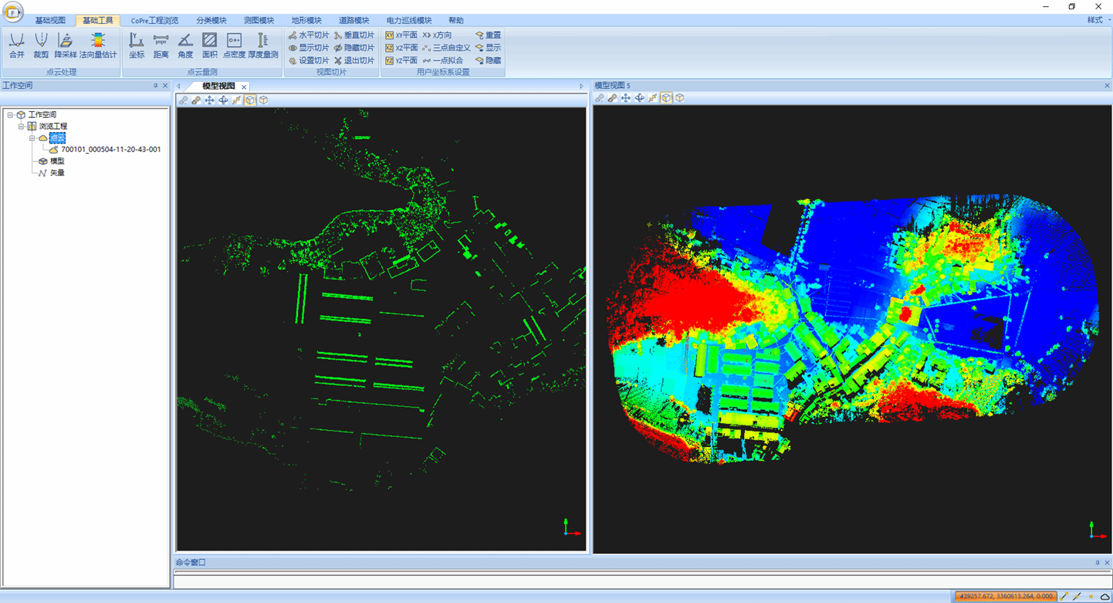The height and width of the screenshot is (603, 1113).
Task: Click 垂直切片 vertical slice
Action: (354, 36)
